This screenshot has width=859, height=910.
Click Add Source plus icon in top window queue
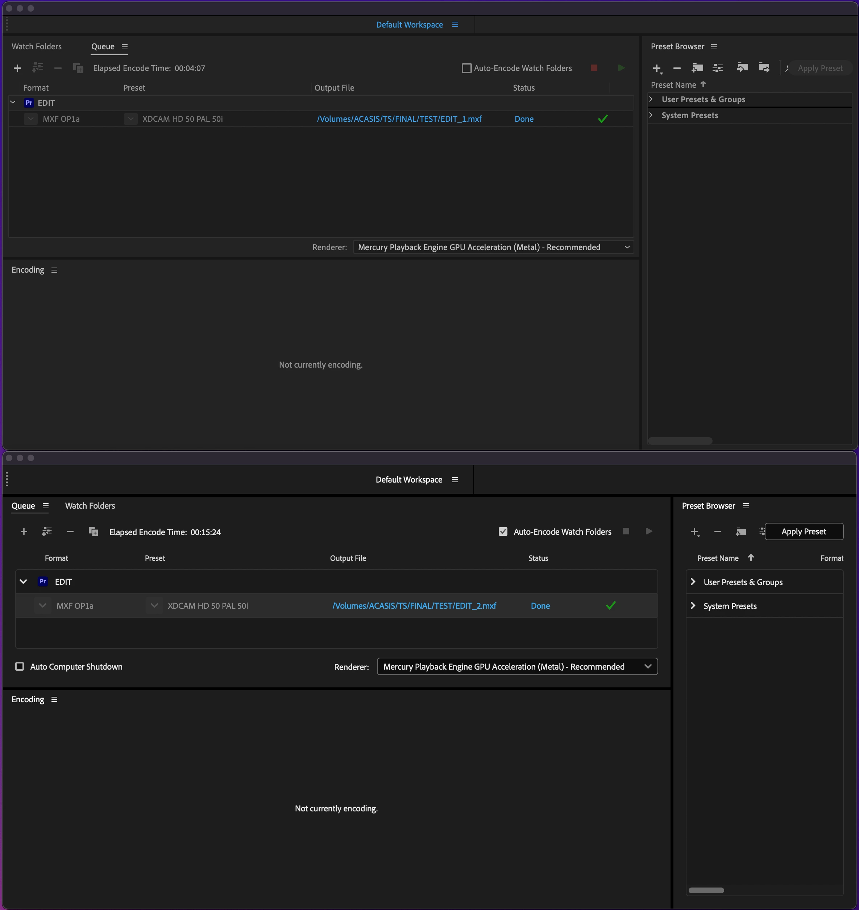point(17,68)
